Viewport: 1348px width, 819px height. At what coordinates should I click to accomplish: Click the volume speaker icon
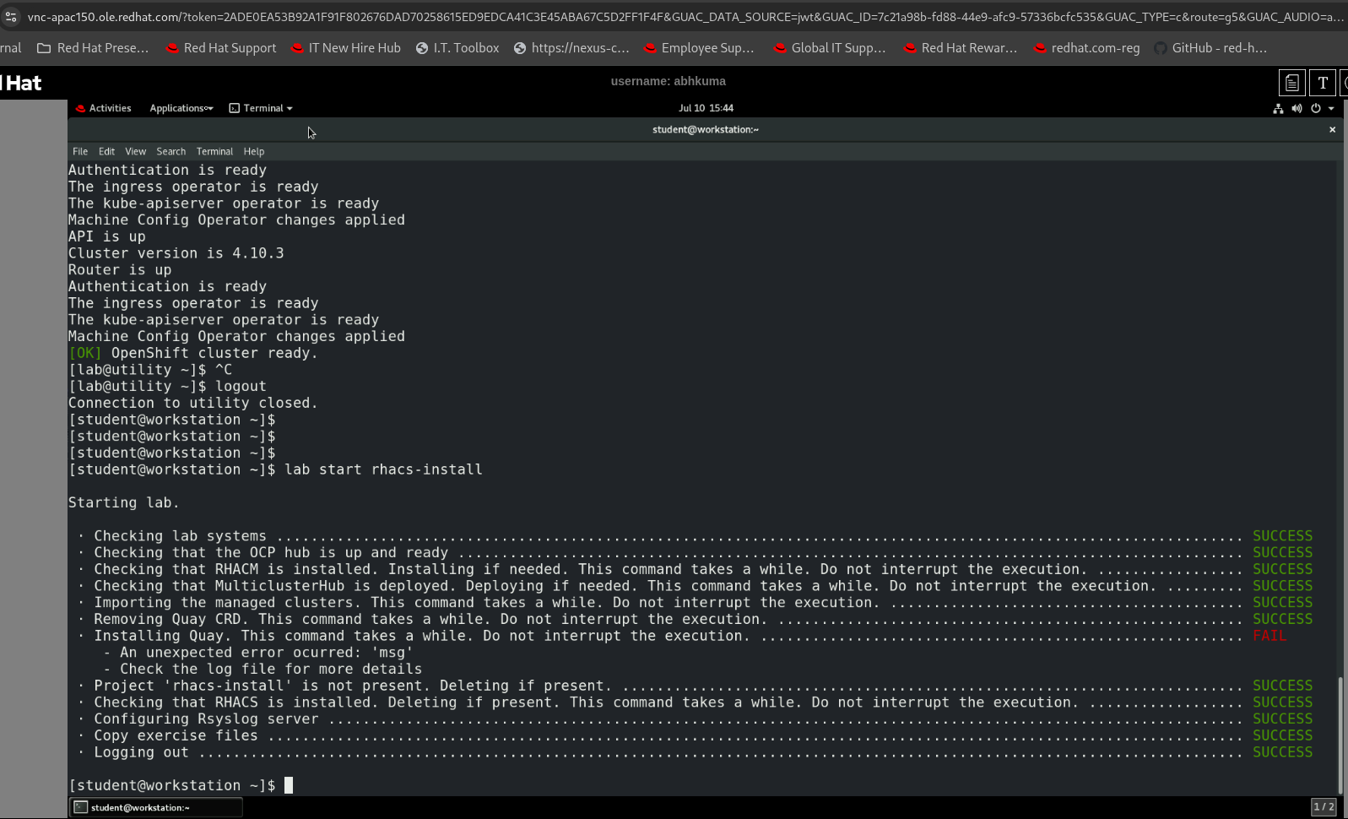(1297, 108)
